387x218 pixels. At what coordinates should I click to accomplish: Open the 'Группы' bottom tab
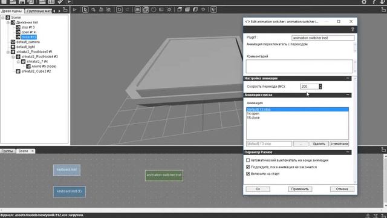(x=8, y=151)
